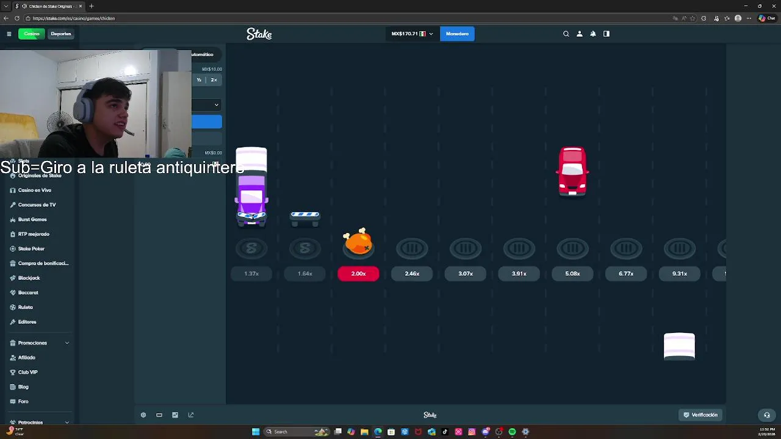Click the Monedero button
The height and width of the screenshot is (439, 781).
(x=457, y=34)
